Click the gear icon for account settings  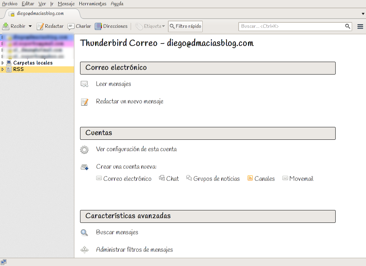[x=84, y=149]
